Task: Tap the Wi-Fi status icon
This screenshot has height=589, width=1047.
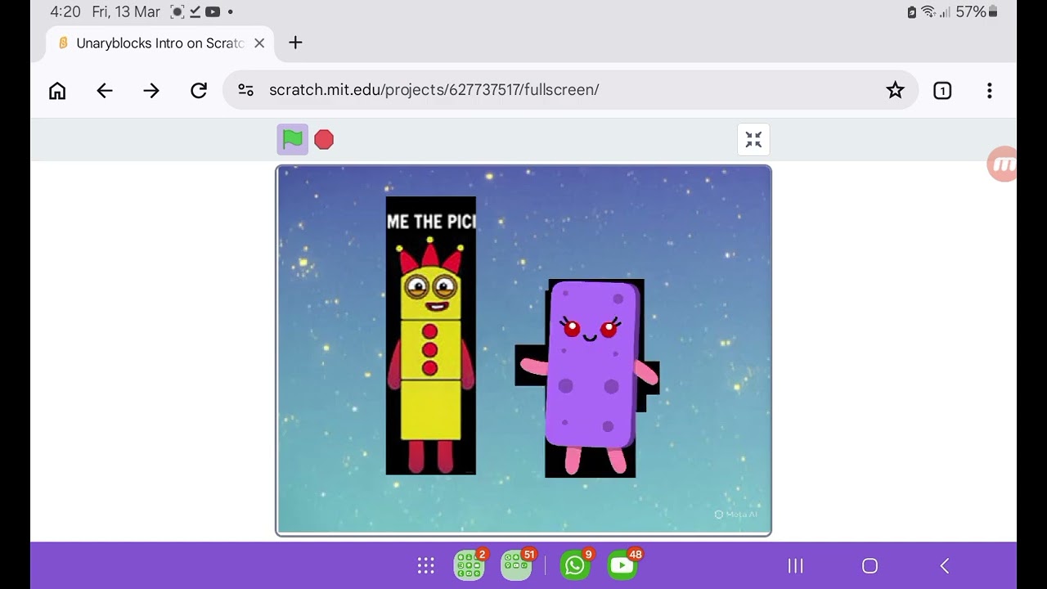Action: coord(928,11)
